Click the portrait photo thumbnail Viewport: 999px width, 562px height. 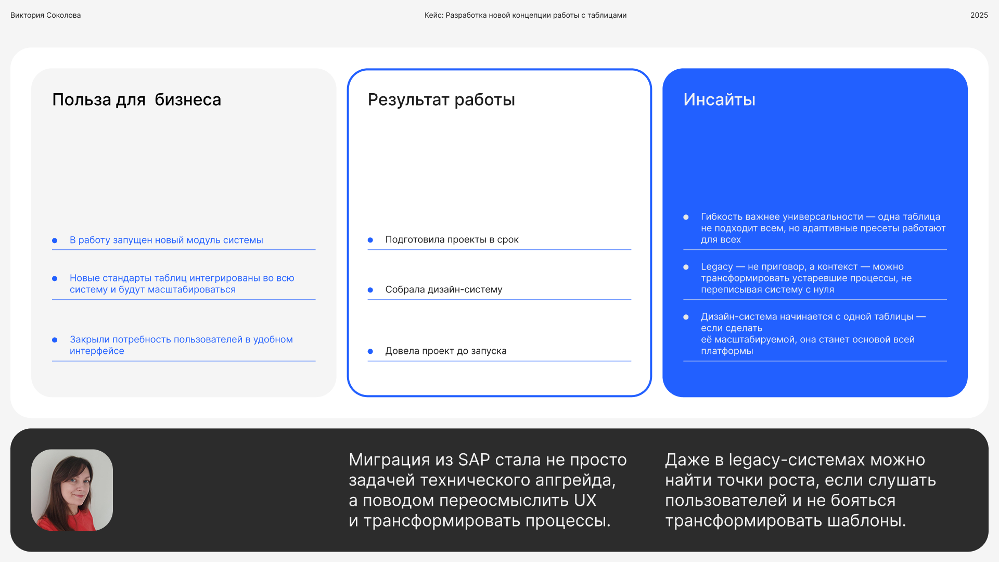click(72, 490)
